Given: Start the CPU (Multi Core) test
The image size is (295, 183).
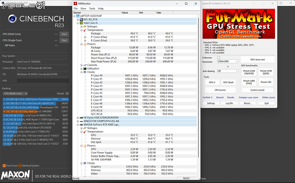Looking at the screenshot, I should pos(64,34).
